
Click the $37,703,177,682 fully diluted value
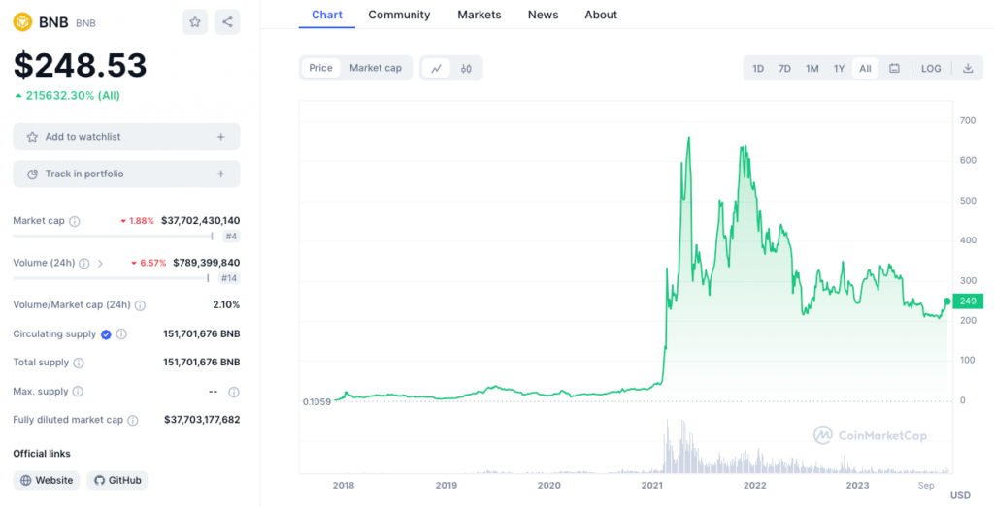click(x=202, y=420)
